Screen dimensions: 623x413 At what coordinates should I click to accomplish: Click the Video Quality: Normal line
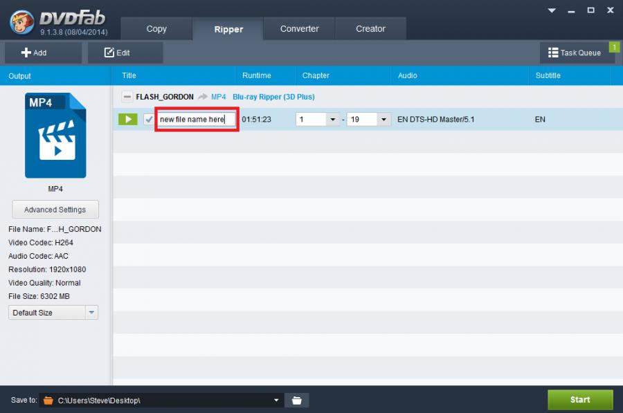click(44, 283)
